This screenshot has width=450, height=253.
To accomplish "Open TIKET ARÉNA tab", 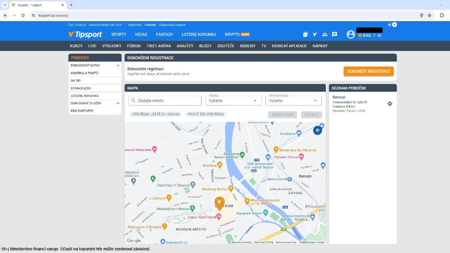I will 158,46.
